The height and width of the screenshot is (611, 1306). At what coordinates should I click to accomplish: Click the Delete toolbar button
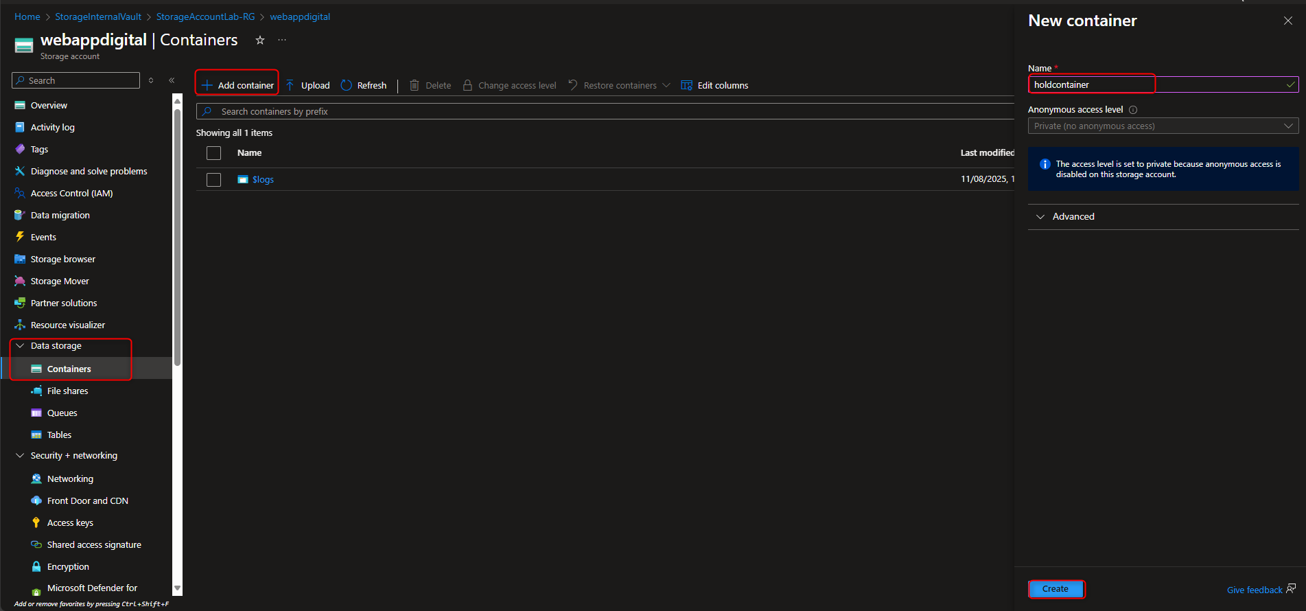click(x=430, y=85)
